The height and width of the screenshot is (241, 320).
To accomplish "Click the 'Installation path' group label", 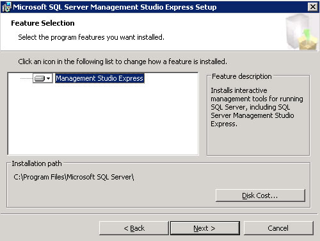I will (x=36, y=163).
